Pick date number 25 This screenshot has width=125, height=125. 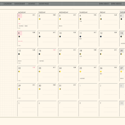click(x=81, y=68)
